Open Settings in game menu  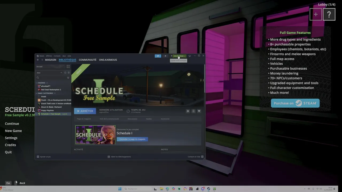tap(11, 138)
